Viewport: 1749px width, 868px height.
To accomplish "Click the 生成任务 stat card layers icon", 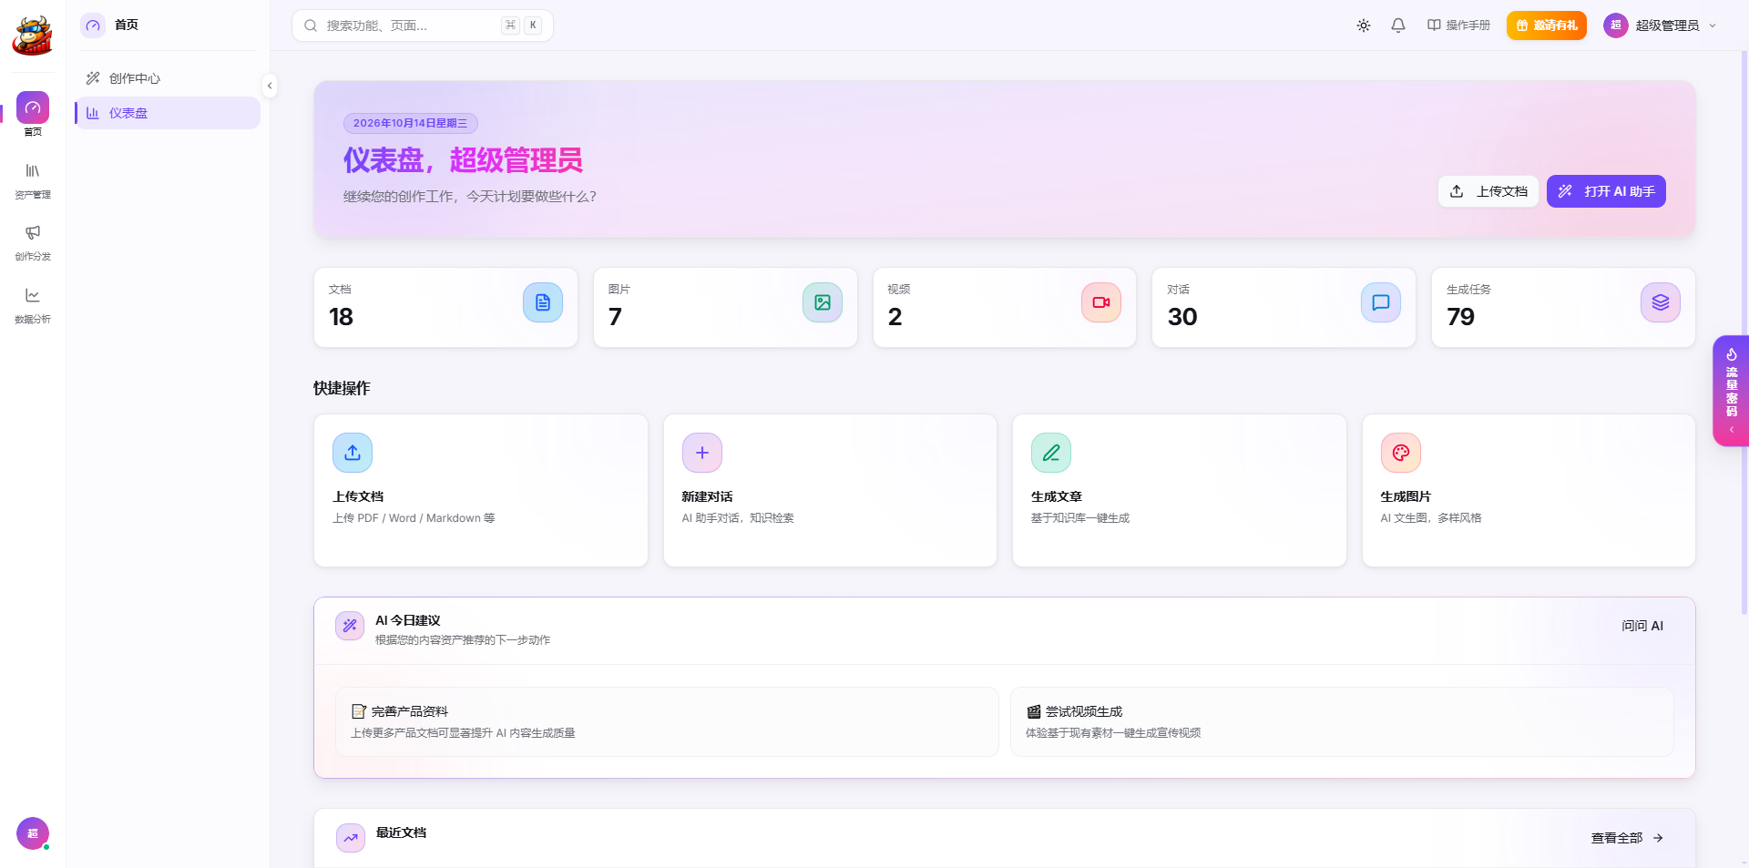I will coord(1661,302).
